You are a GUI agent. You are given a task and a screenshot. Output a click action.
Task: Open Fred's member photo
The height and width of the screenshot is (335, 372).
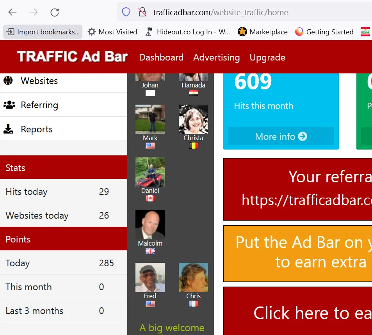[x=150, y=277]
